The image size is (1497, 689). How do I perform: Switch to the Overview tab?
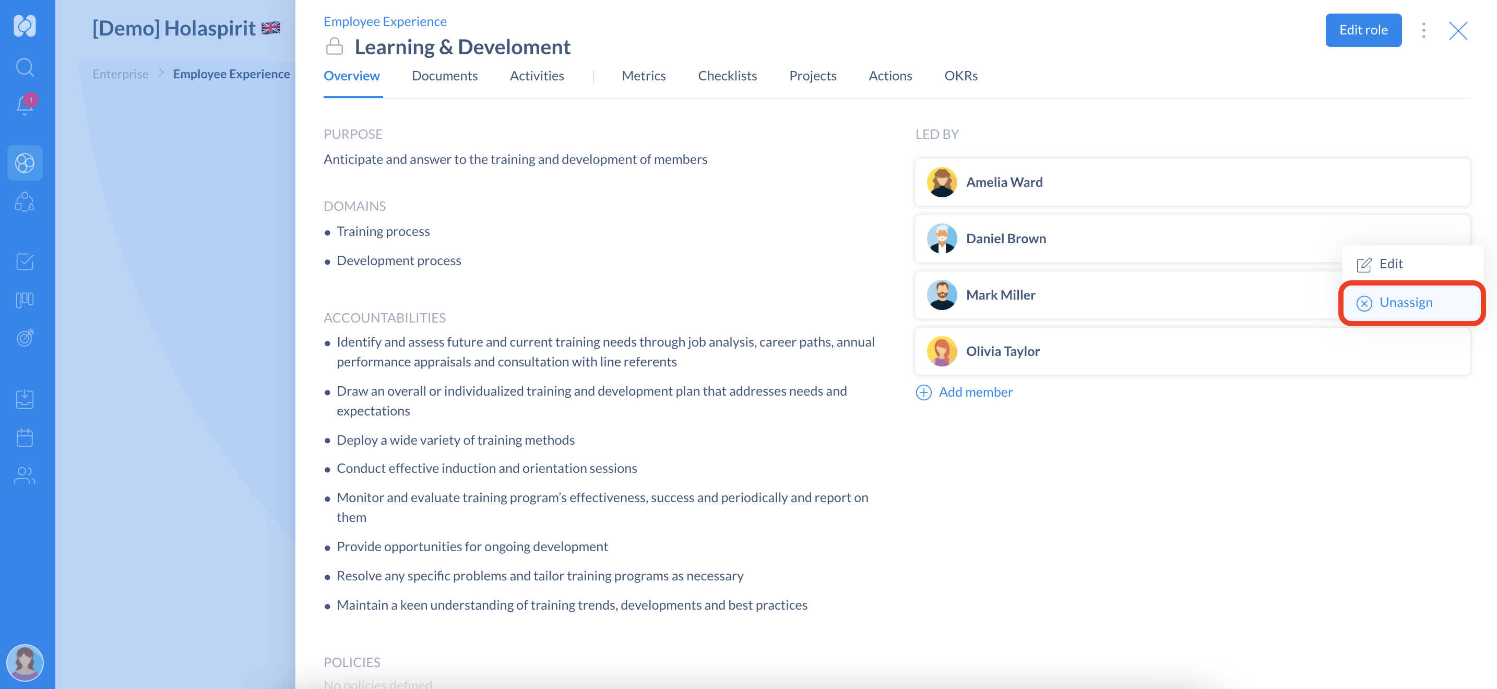coord(352,76)
